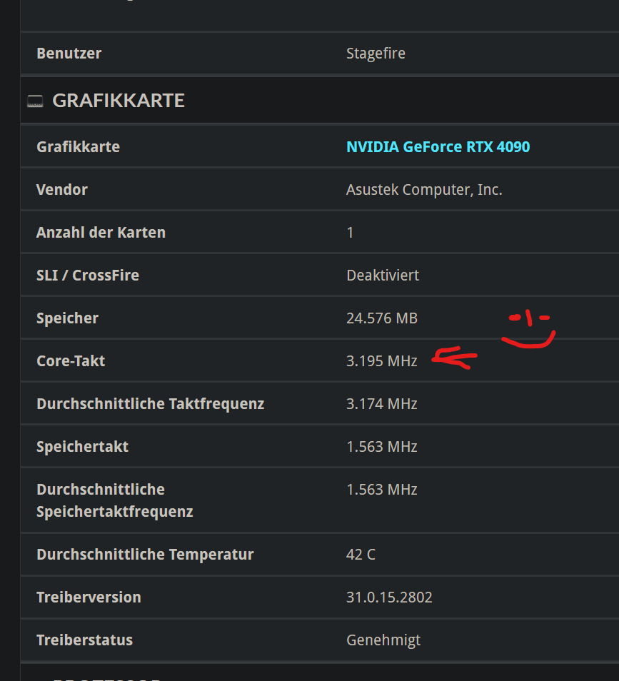Click the driver version 31.0.15.2802

coord(389,597)
